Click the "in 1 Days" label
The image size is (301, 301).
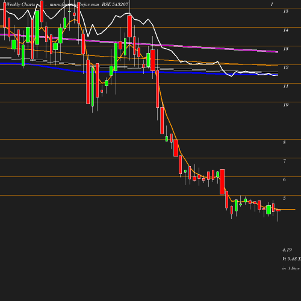291,268
